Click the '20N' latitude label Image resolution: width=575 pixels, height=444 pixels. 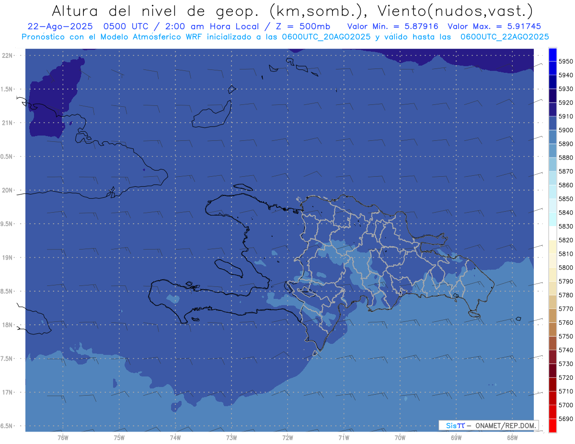click(7, 190)
